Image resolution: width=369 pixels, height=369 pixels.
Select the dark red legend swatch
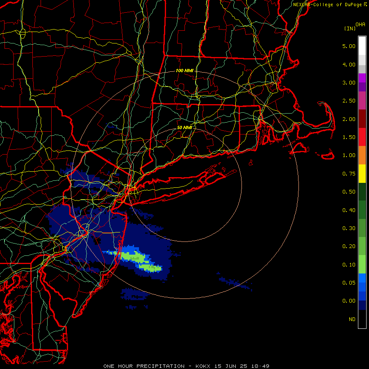tap(362, 119)
